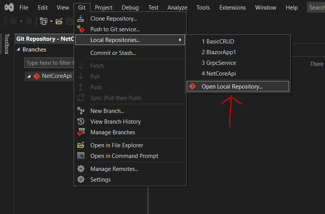Choose Open Local Repository option
This screenshot has height=214, width=325.
point(238,86)
